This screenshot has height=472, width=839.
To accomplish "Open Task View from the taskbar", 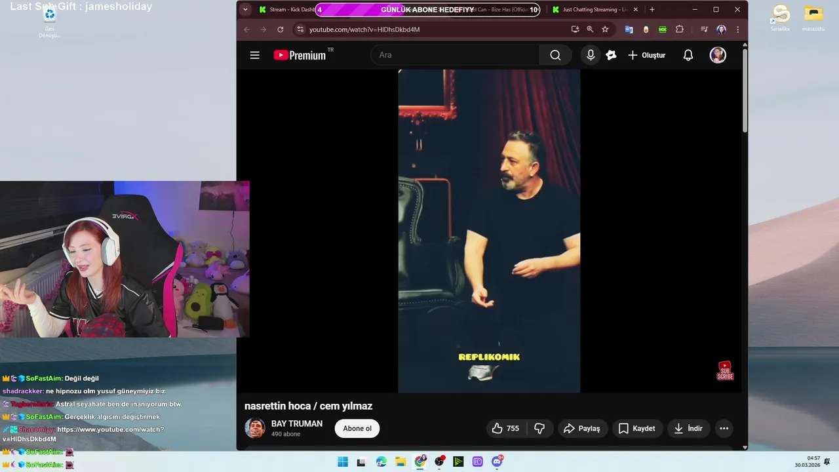I will click(361, 462).
